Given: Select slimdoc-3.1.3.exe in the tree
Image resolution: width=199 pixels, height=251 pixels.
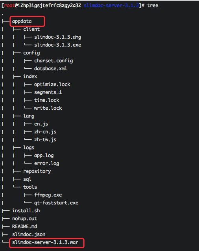Looking at the screenshot, I should [x=57, y=45].
